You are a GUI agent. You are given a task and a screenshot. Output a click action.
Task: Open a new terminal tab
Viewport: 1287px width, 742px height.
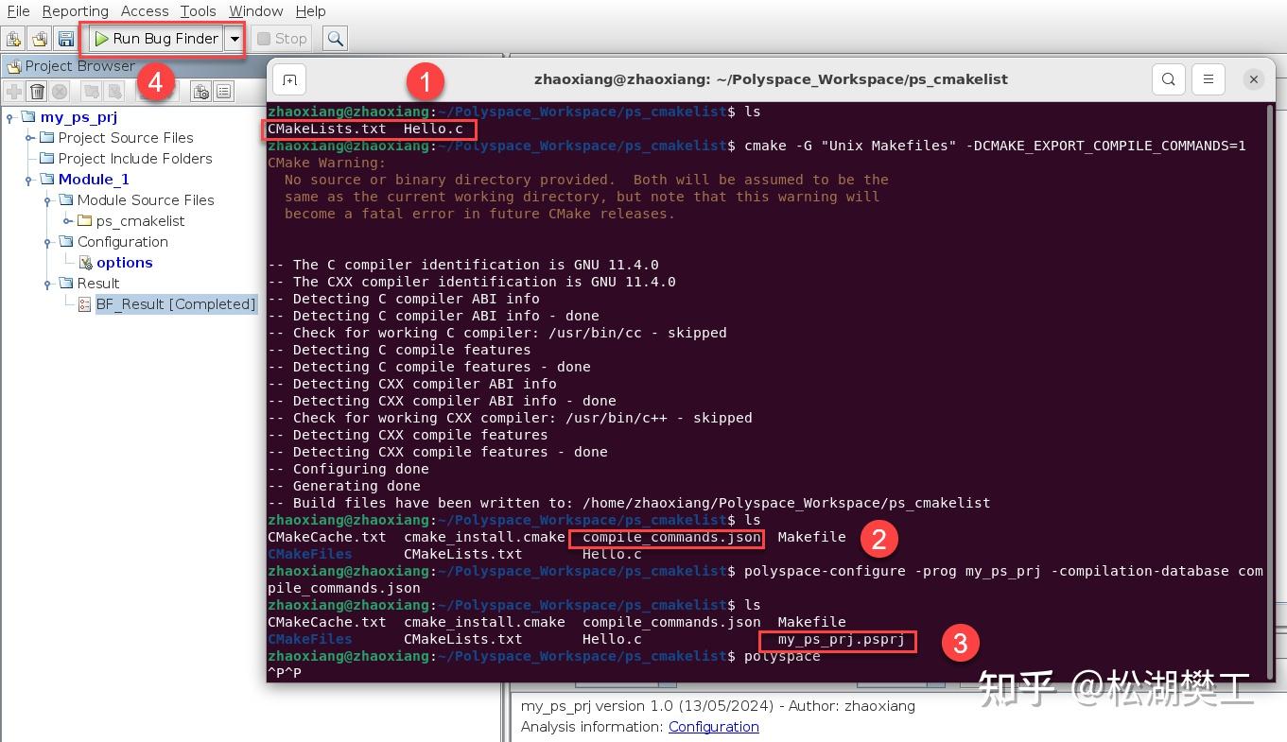[x=288, y=79]
